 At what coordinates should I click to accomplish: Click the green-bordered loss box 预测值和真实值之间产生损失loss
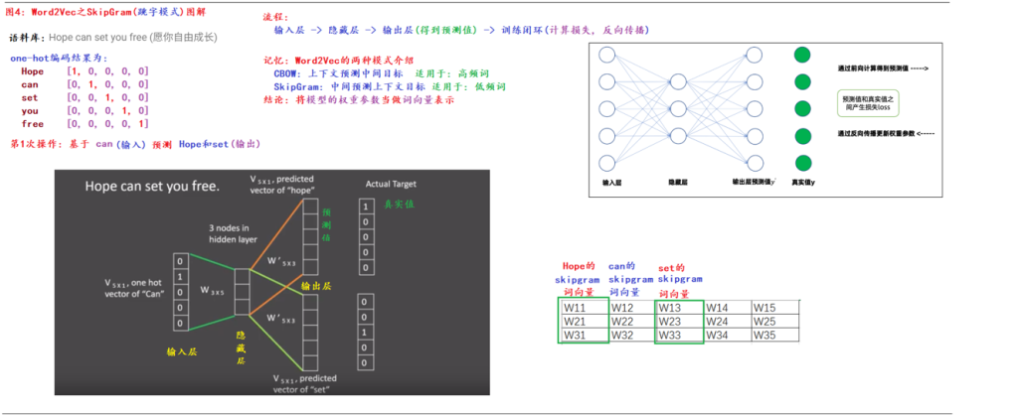[867, 102]
